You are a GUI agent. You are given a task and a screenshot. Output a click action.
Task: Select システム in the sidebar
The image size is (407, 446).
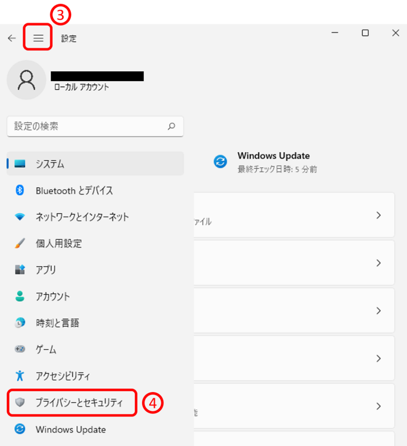[x=95, y=164]
